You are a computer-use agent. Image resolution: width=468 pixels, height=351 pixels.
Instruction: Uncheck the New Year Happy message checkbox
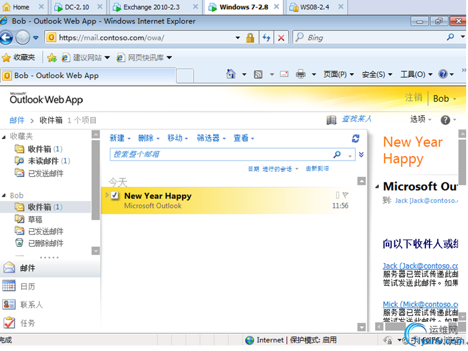115,195
